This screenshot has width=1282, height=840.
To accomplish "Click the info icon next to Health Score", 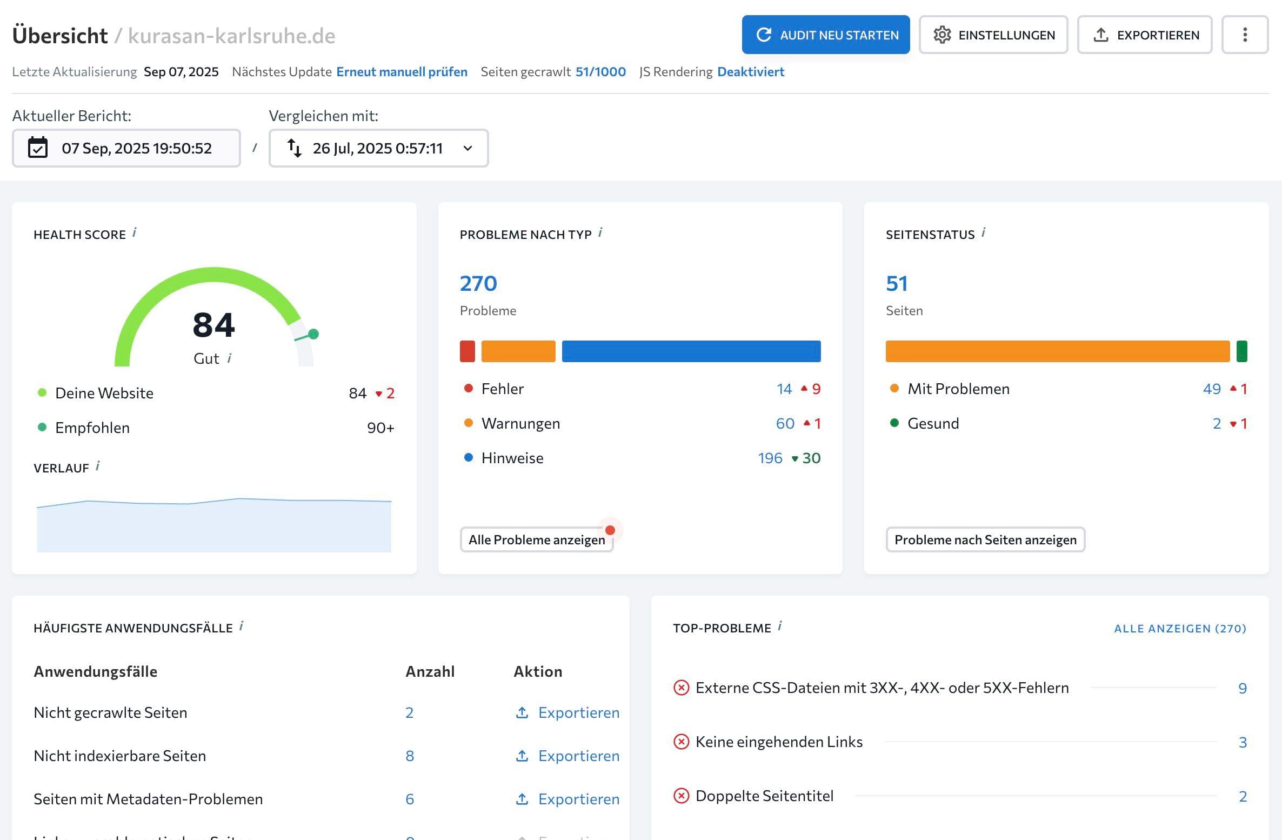I will pos(135,233).
